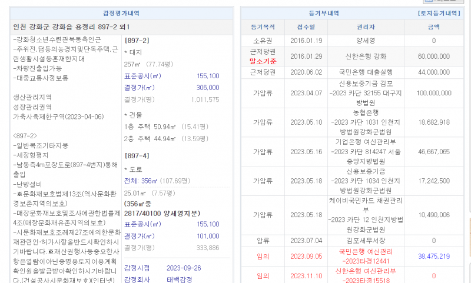Select the 접수일 column header
The image size is (471, 283).
(306, 27)
